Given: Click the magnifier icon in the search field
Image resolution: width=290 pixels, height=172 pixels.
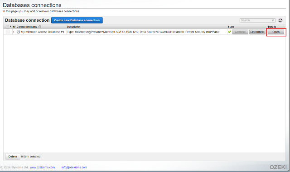Looking at the screenshot, I should click(x=273, y=20).
